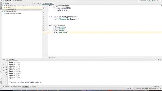Change indentation 4 spaces setting

(139, 89)
